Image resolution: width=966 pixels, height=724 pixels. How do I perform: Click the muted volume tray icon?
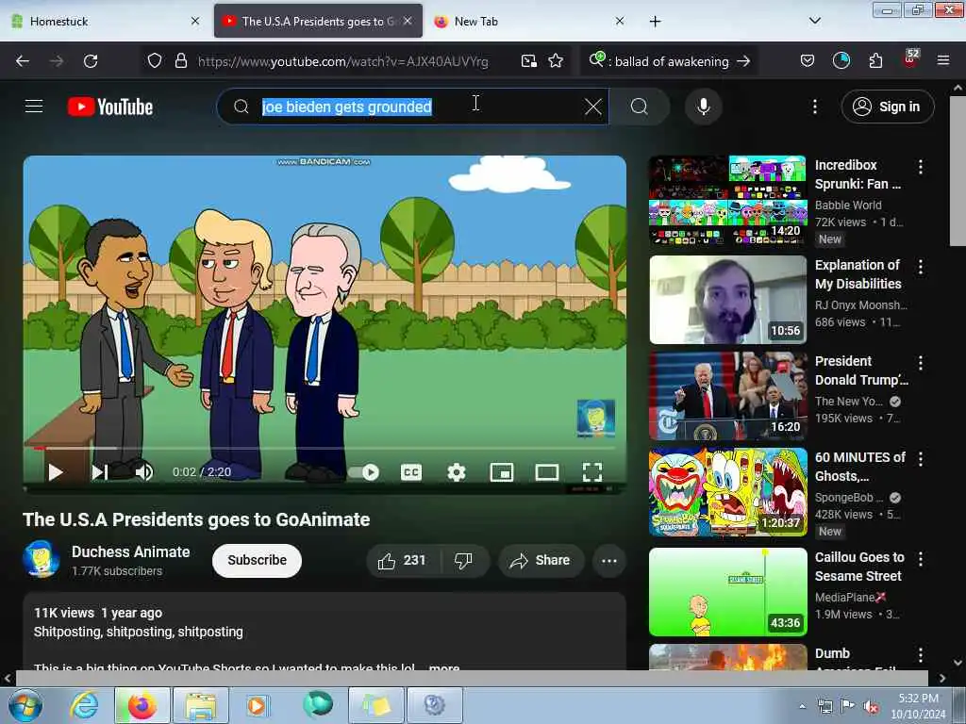(871, 707)
